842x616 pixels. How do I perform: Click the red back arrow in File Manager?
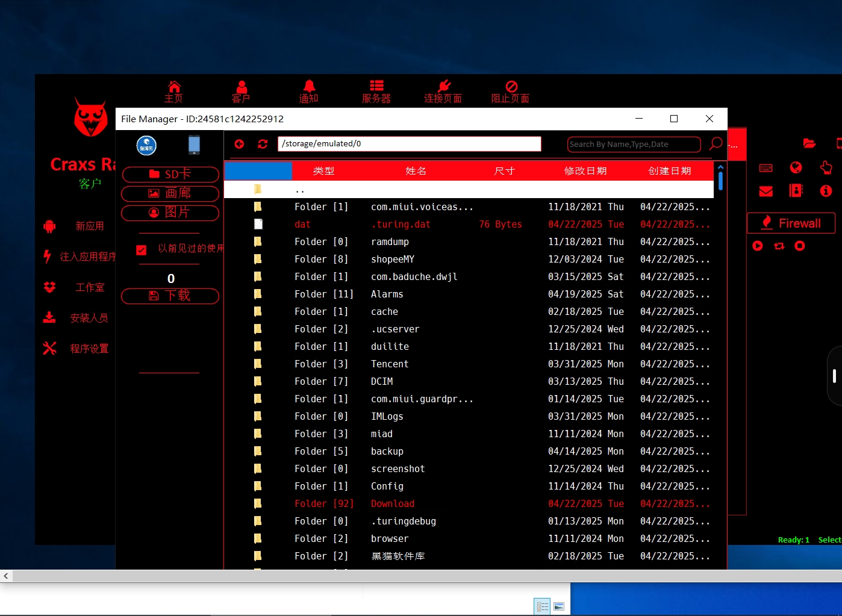click(239, 144)
